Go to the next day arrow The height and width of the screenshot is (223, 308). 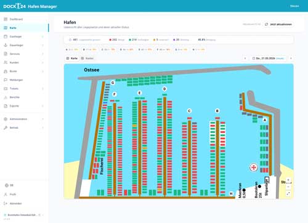tap(291, 59)
